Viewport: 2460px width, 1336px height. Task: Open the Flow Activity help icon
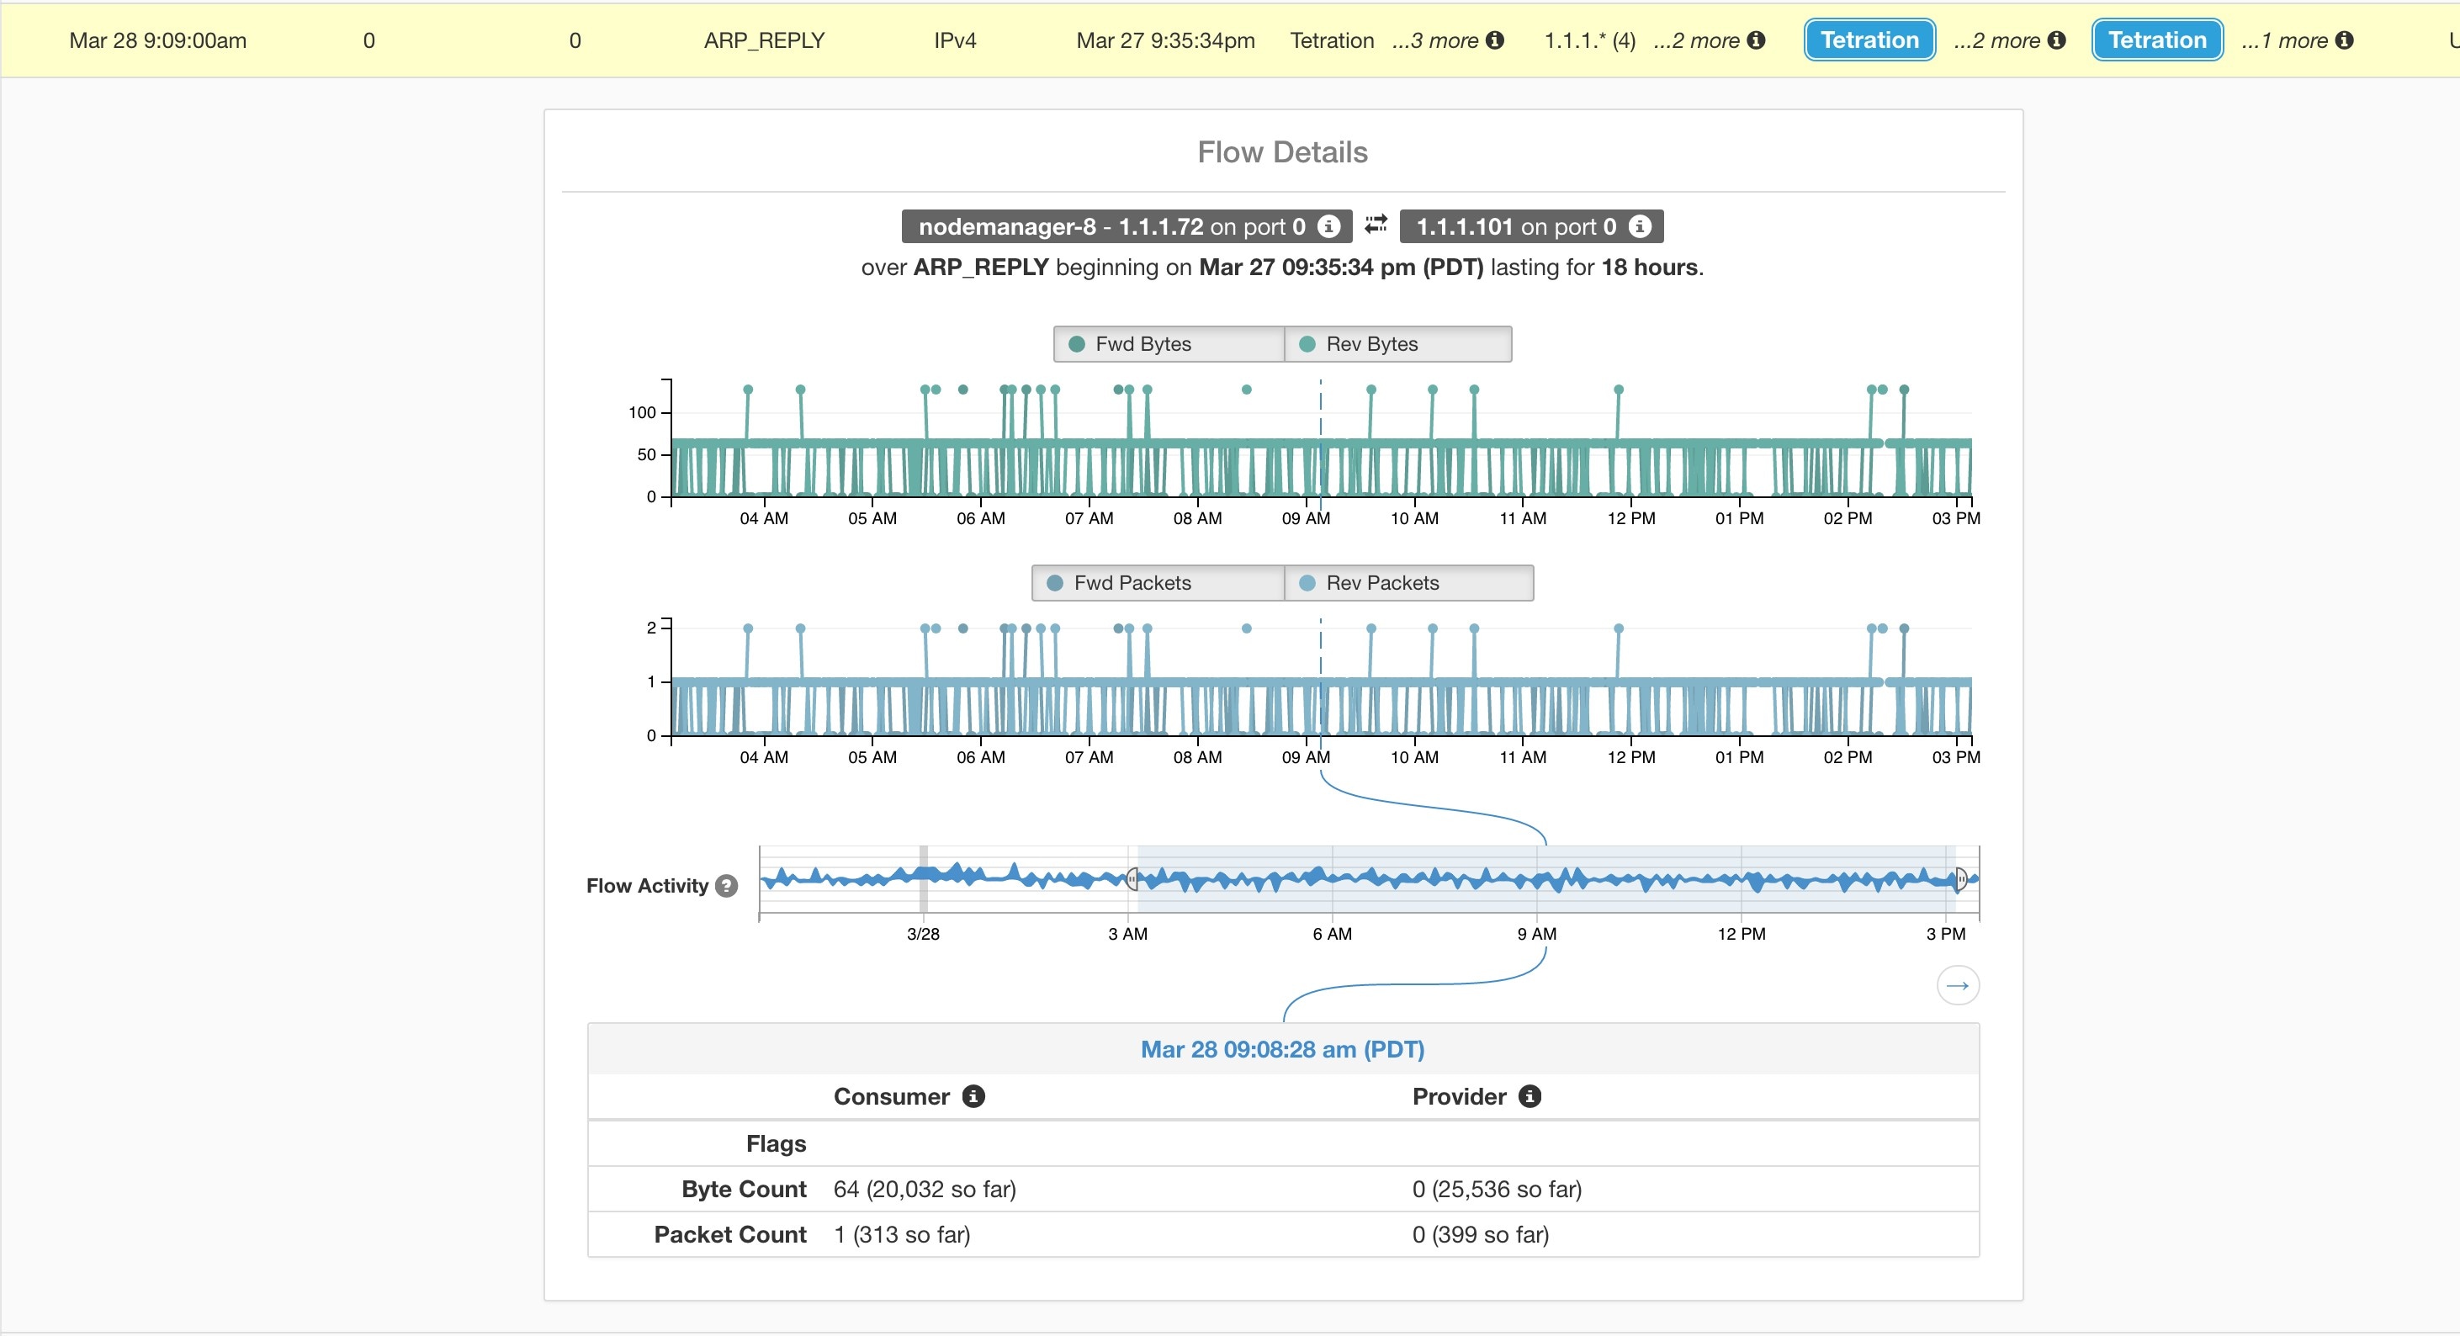click(727, 886)
